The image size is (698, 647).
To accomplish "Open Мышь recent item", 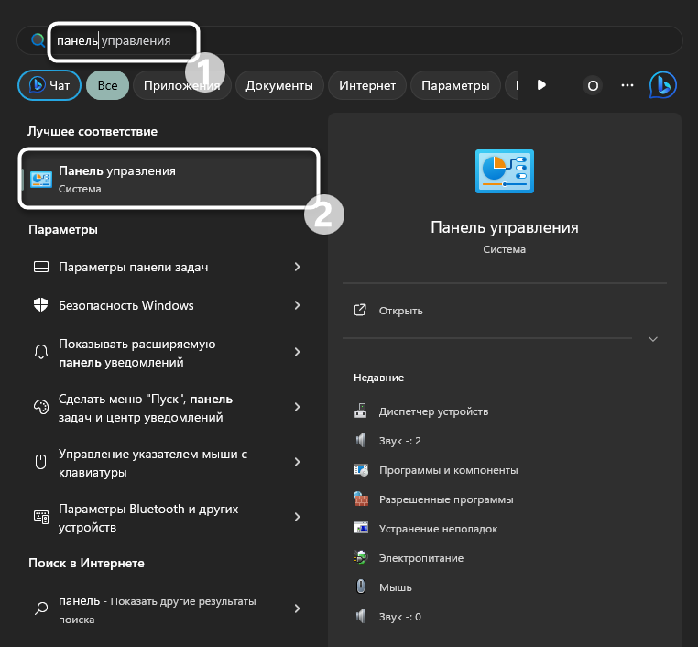I will (395, 587).
